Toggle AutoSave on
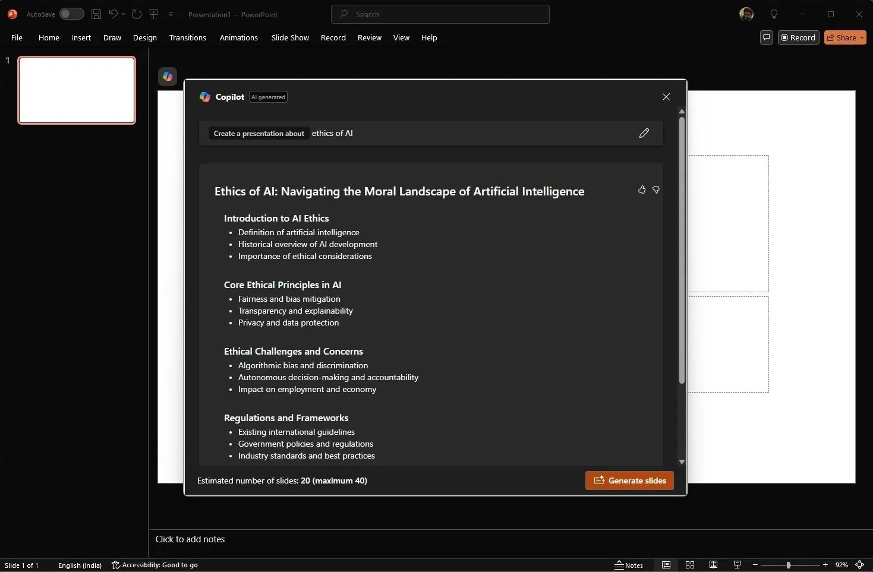This screenshot has height=572, width=873. pyautogui.click(x=71, y=14)
